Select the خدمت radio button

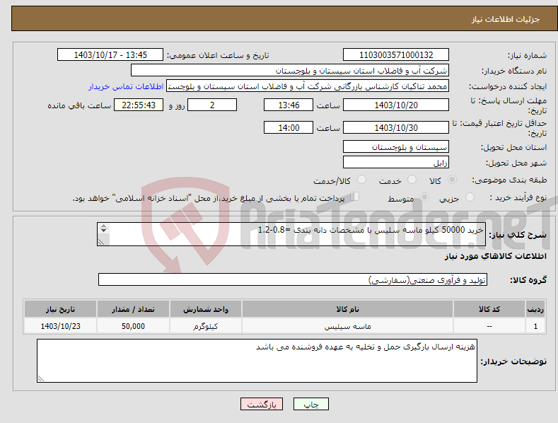pos(412,180)
